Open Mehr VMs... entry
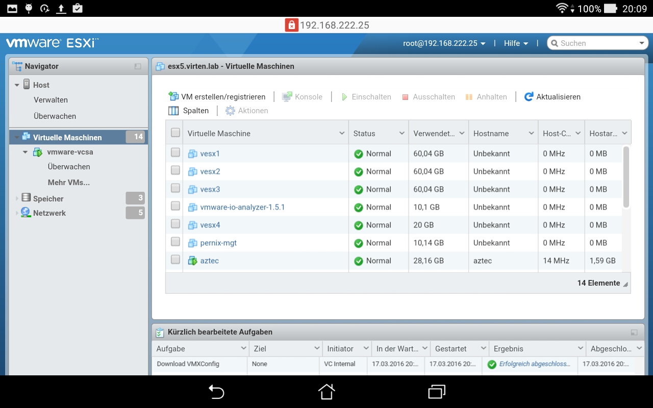 point(69,182)
